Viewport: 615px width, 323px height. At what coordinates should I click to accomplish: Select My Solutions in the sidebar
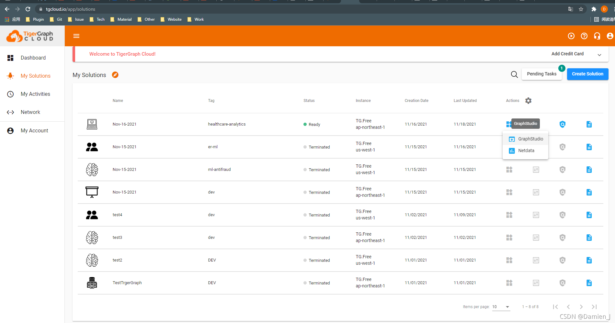point(32,76)
